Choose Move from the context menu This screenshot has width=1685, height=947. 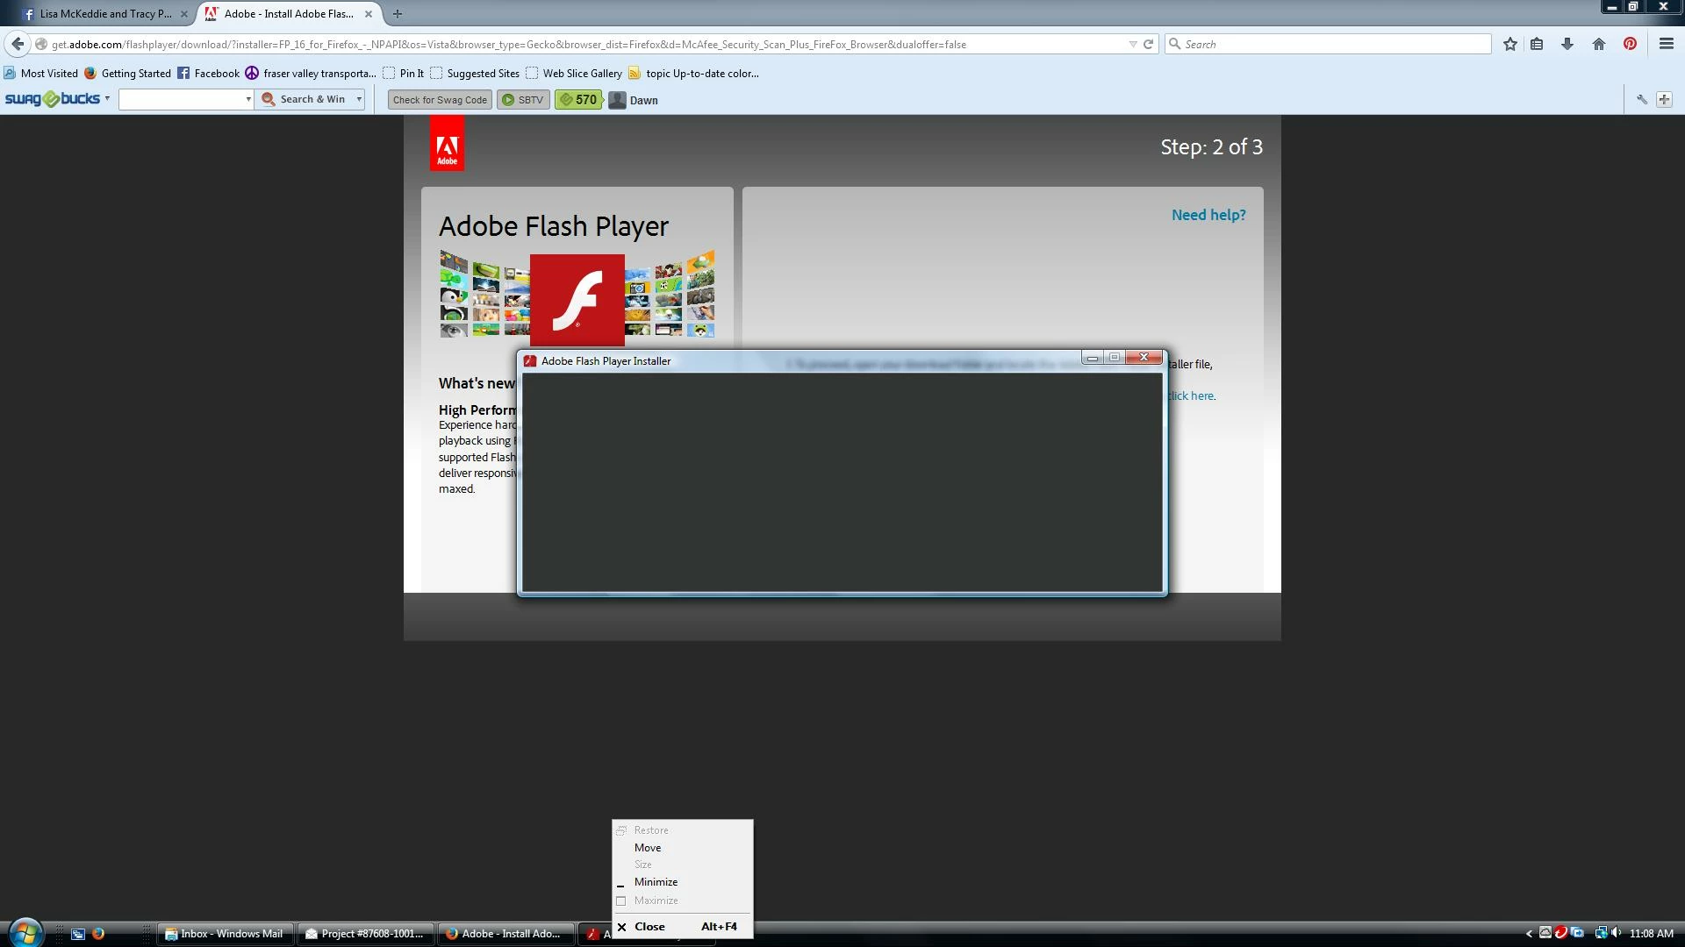tap(648, 848)
